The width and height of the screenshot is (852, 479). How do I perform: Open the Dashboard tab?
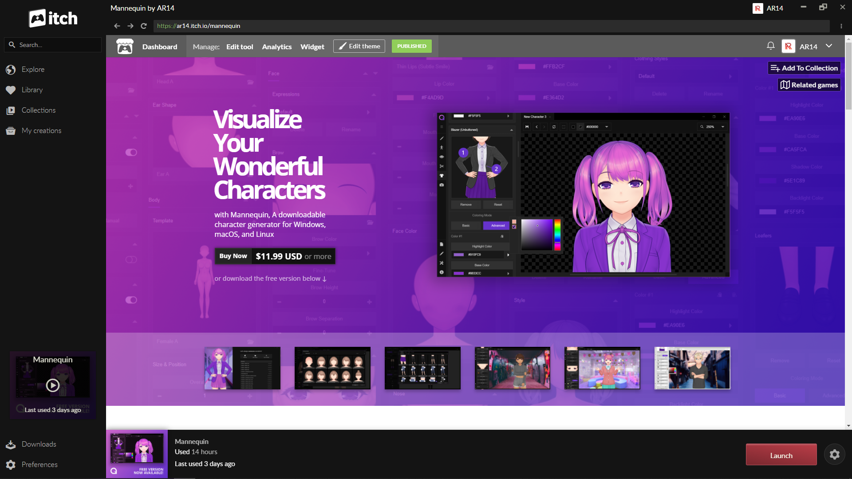[x=160, y=47]
